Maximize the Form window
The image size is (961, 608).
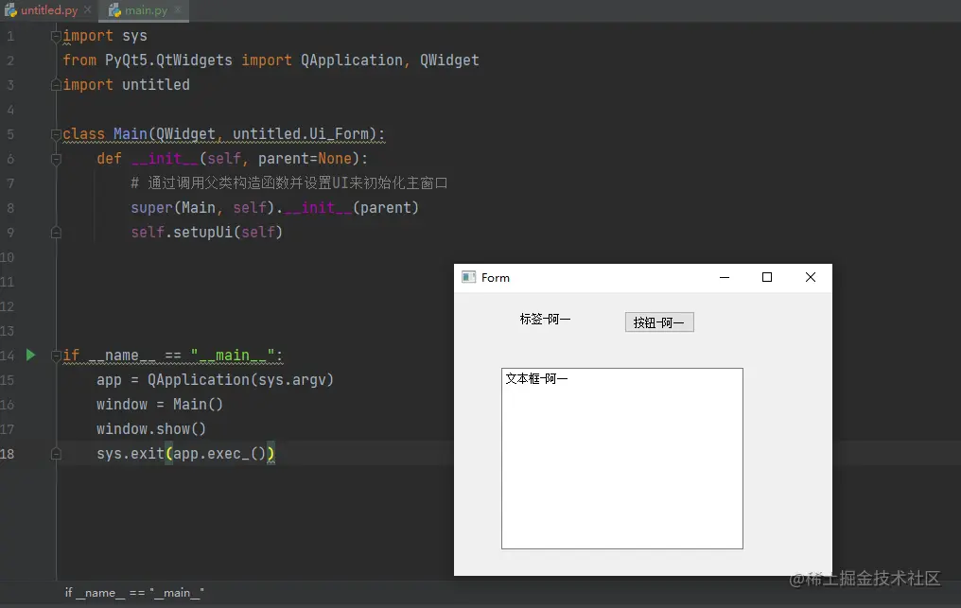(767, 278)
